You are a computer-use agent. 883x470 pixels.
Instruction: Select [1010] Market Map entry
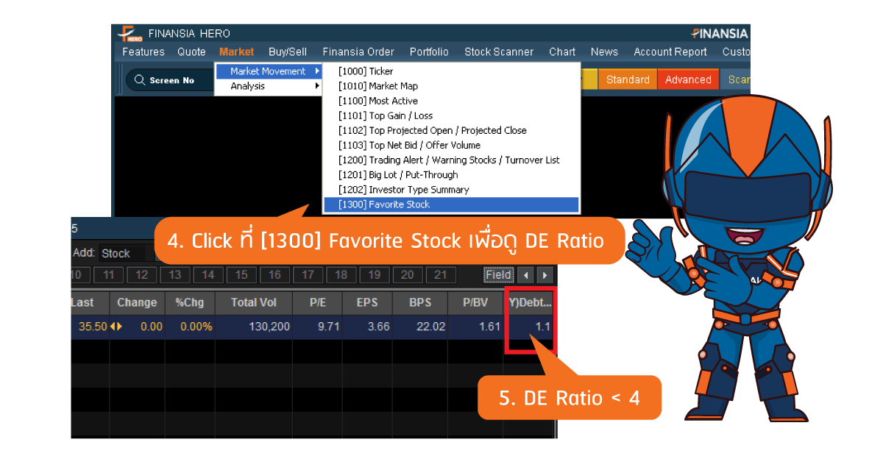tap(451, 86)
